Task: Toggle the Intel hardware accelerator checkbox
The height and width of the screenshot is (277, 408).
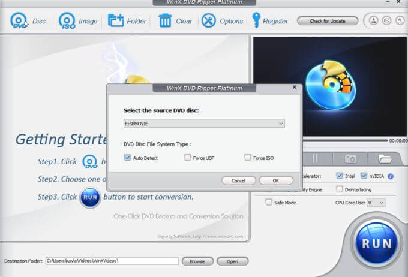Action: pyautogui.click(x=340, y=176)
